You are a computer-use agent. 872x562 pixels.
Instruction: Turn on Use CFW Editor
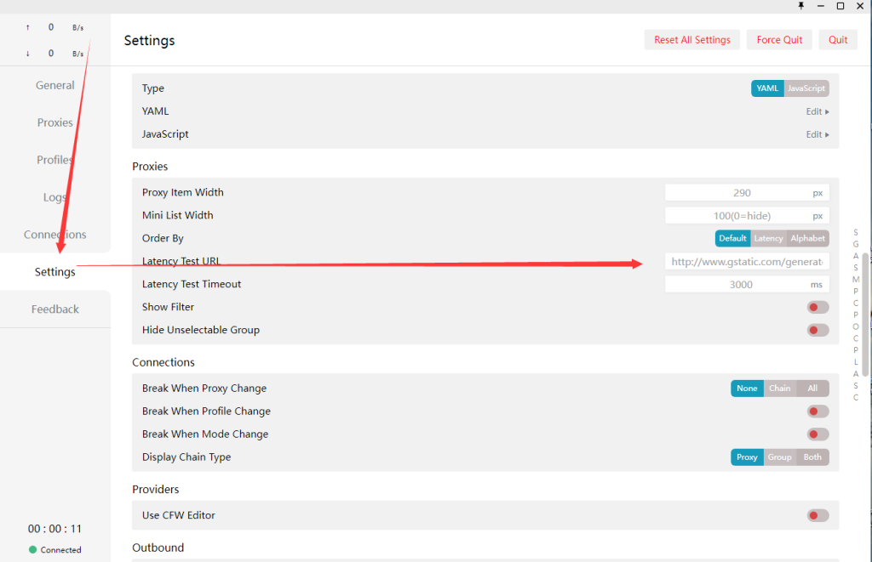(x=818, y=515)
